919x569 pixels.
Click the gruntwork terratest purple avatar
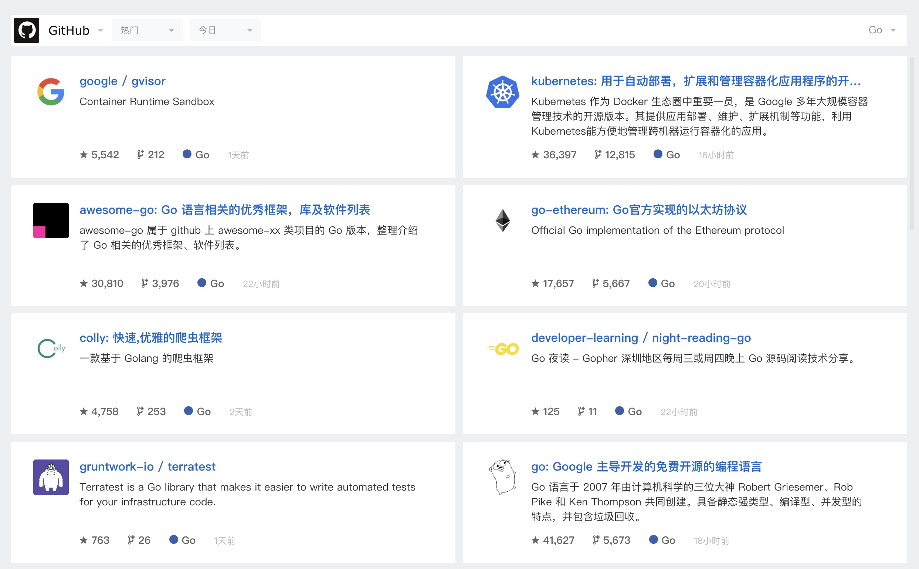[51, 477]
